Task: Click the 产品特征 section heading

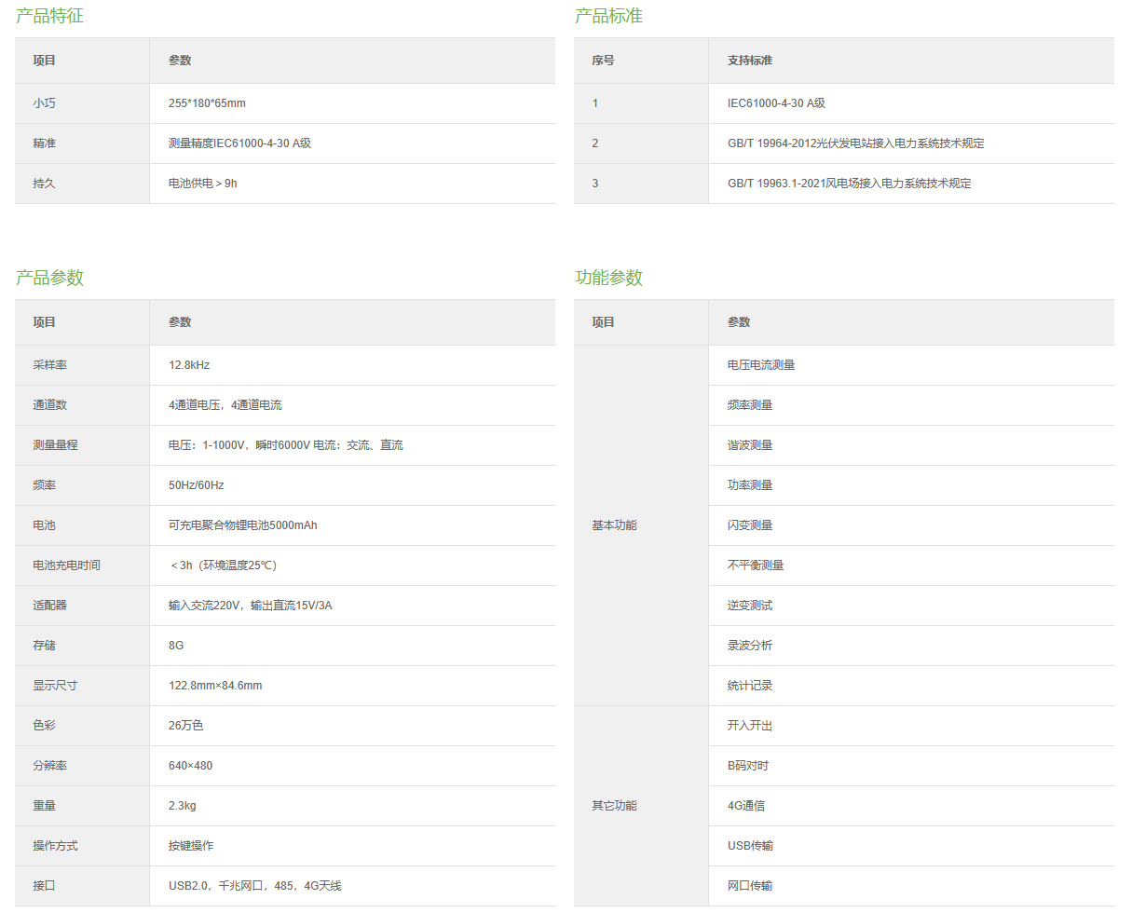Action: click(x=49, y=16)
